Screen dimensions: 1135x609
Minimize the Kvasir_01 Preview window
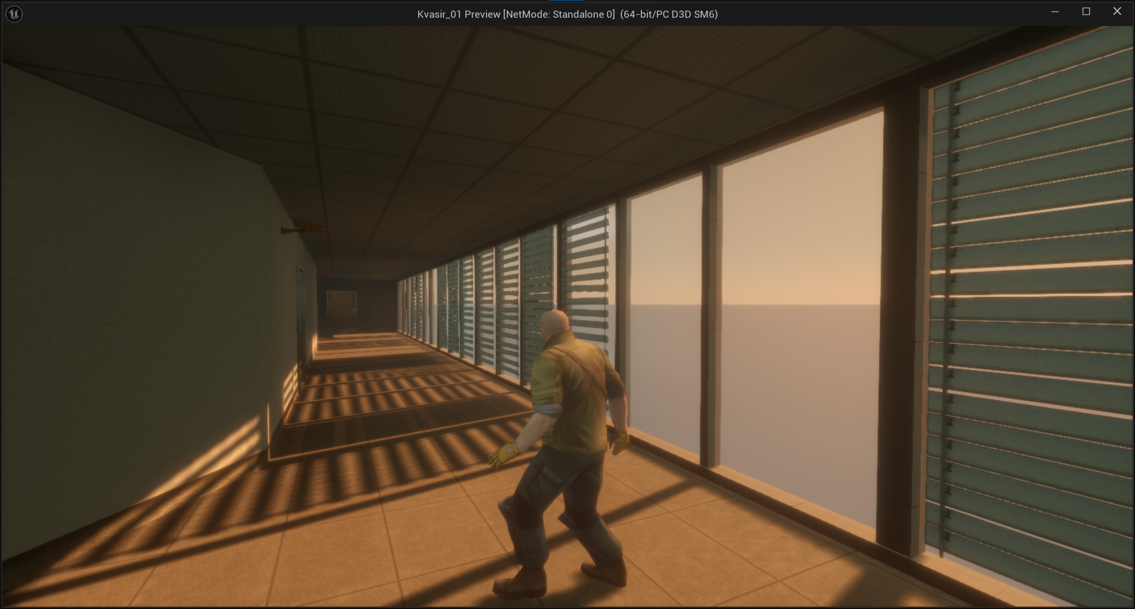tap(1055, 12)
